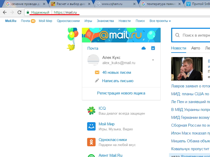This screenshot has width=210, height=157.
Task: Switch to the www.cqham.ru tab
Action: point(115,4)
